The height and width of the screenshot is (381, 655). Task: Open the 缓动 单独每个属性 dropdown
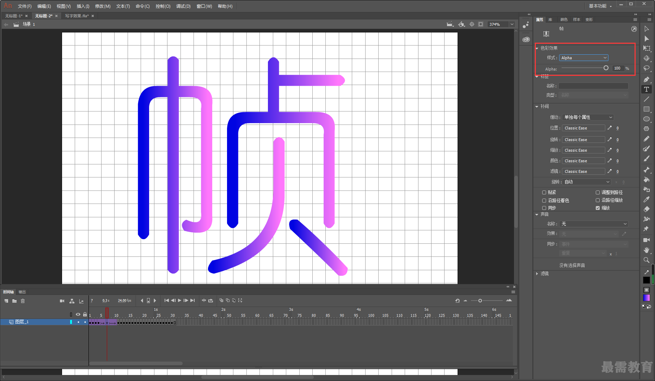(588, 117)
